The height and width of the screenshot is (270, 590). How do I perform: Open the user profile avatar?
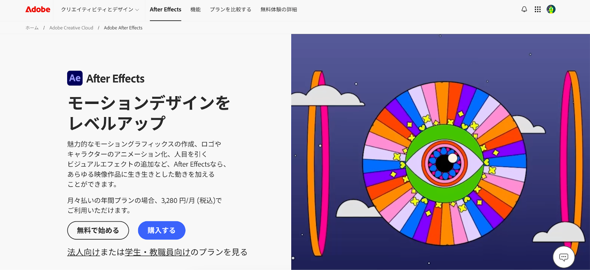click(551, 9)
